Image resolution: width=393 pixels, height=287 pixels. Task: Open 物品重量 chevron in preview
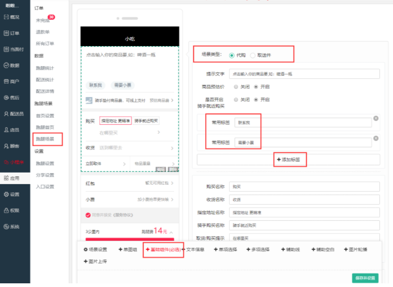pos(173,164)
